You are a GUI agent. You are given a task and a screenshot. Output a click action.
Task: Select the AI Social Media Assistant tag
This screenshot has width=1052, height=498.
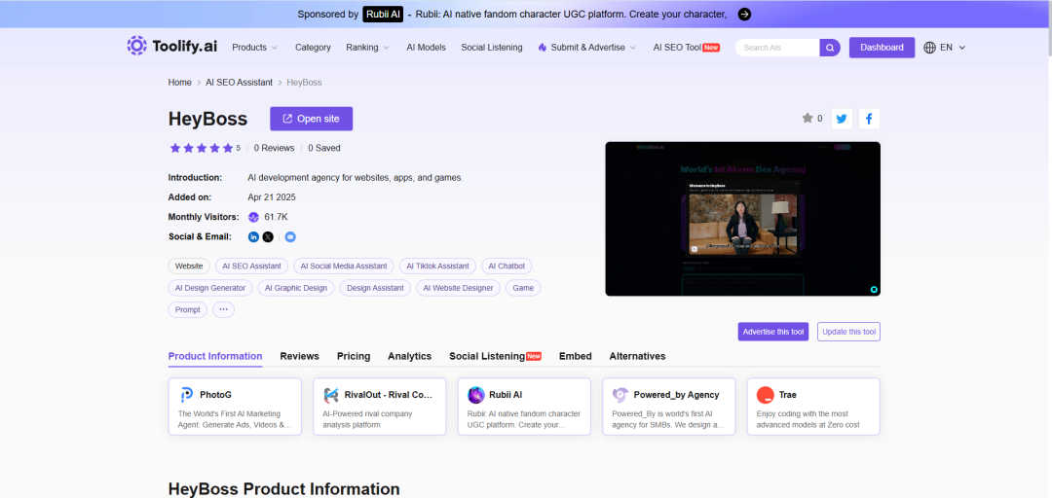[344, 267]
